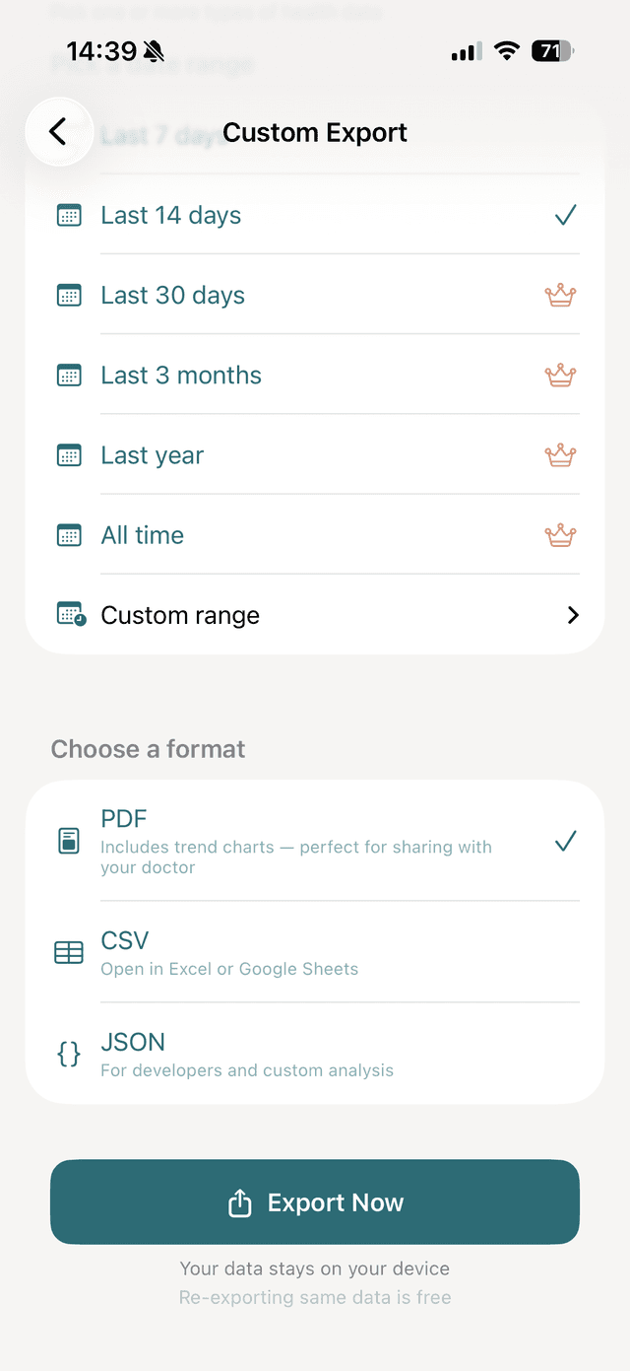Select CSV as the export format
This screenshot has width=630, height=1371.
pos(125,941)
